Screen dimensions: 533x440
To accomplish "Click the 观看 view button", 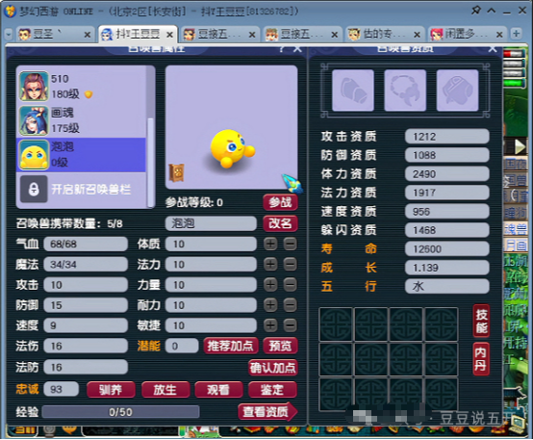I will 218,390.
